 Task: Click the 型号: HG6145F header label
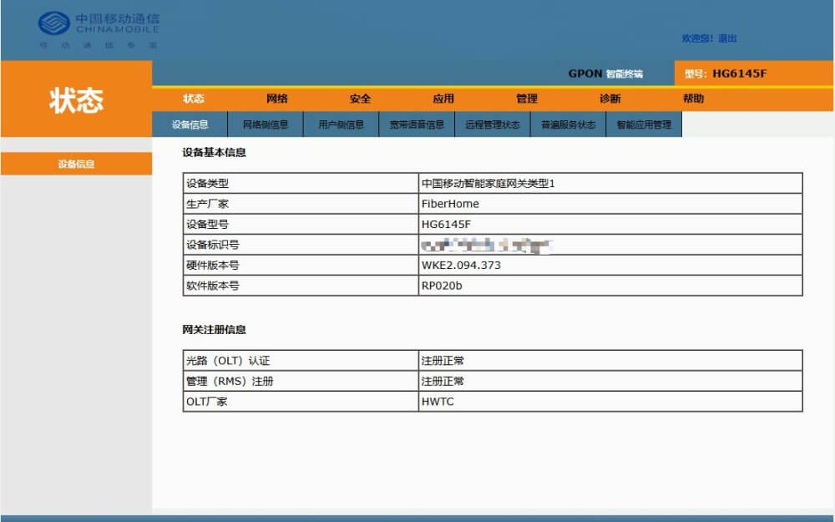click(726, 73)
